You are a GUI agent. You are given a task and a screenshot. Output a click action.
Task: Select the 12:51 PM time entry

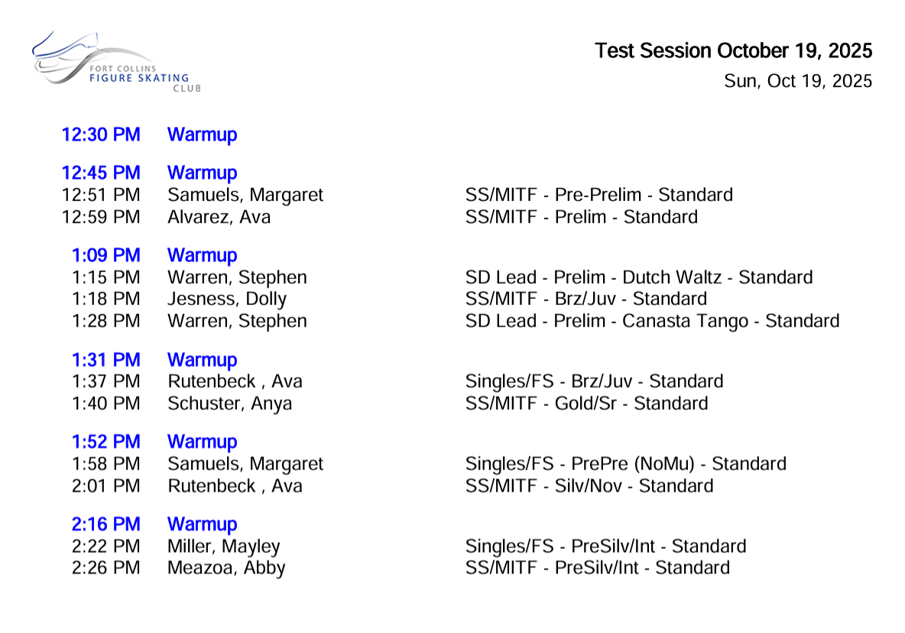point(101,195)
